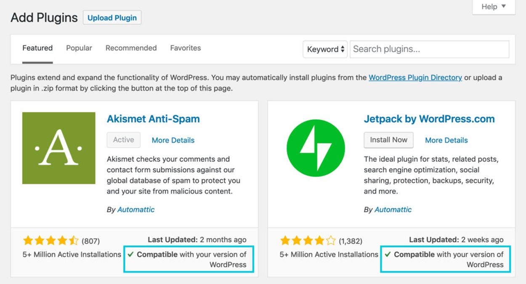Image resolution: width=526 pixels, height=284 pixels.
Task: Open Automattic author link under Akismet
Action: tap(136, 210)
